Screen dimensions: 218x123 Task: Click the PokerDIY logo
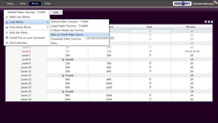click(x=182, y=4)
